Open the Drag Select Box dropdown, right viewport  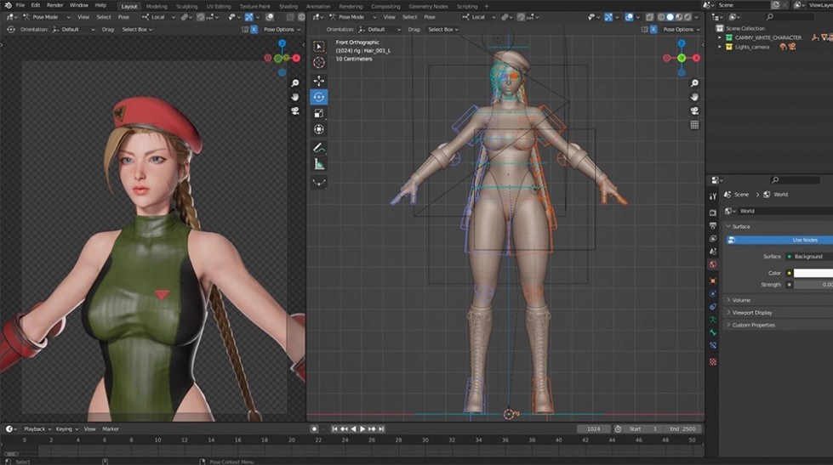click(442, 29)
